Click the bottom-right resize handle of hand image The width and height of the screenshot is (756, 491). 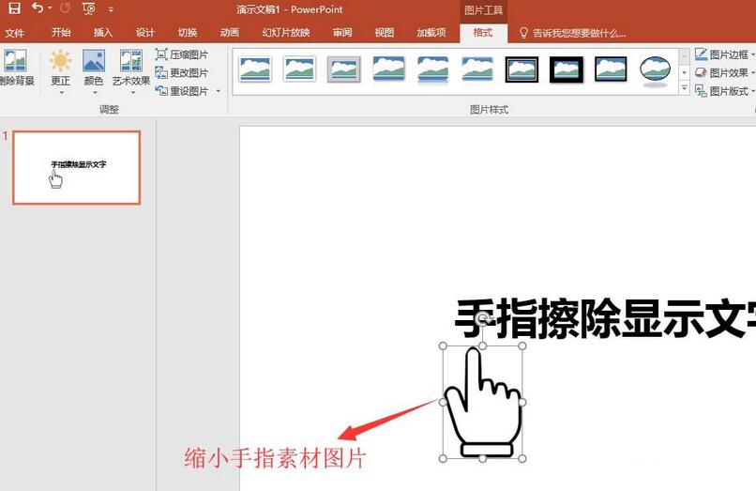[522, 458]
